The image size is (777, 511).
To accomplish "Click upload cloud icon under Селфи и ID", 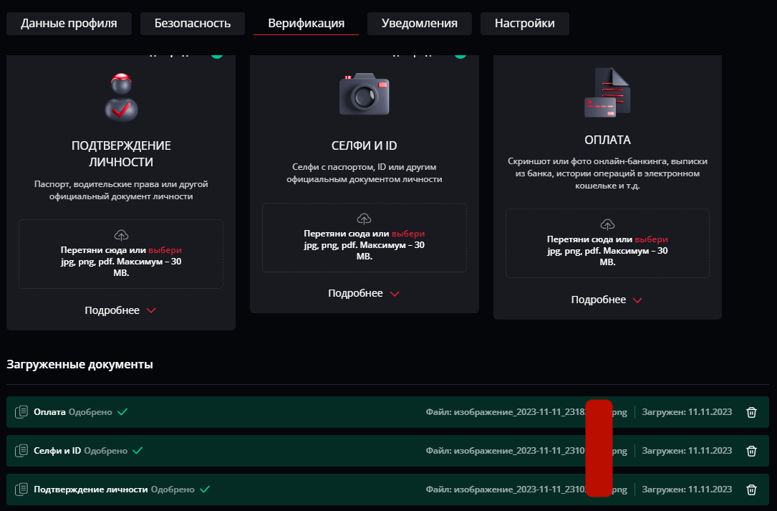I will [365, 219].
